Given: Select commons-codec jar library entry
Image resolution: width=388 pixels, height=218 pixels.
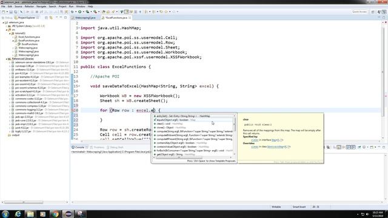Looking at the screenshot, I should [x=28, y=99].
